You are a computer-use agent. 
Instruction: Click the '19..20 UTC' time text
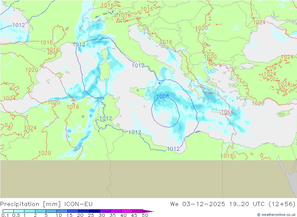[247, 204]
